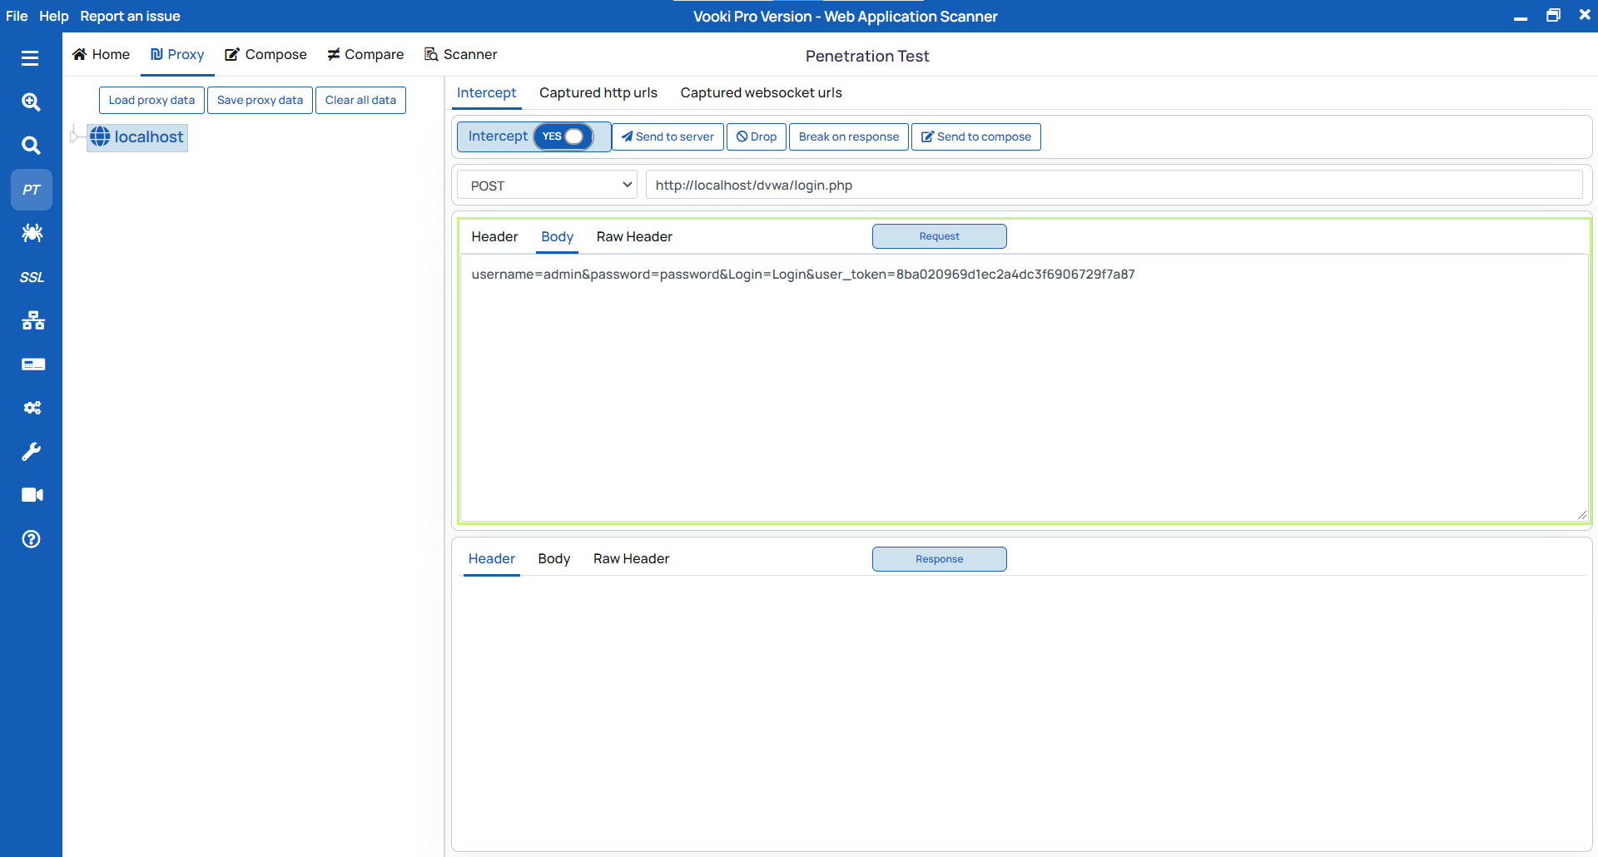Viewport: 1598px width, 857px height.
Task: Open the wrench tools icon
Action: click(x=32, y=451)
